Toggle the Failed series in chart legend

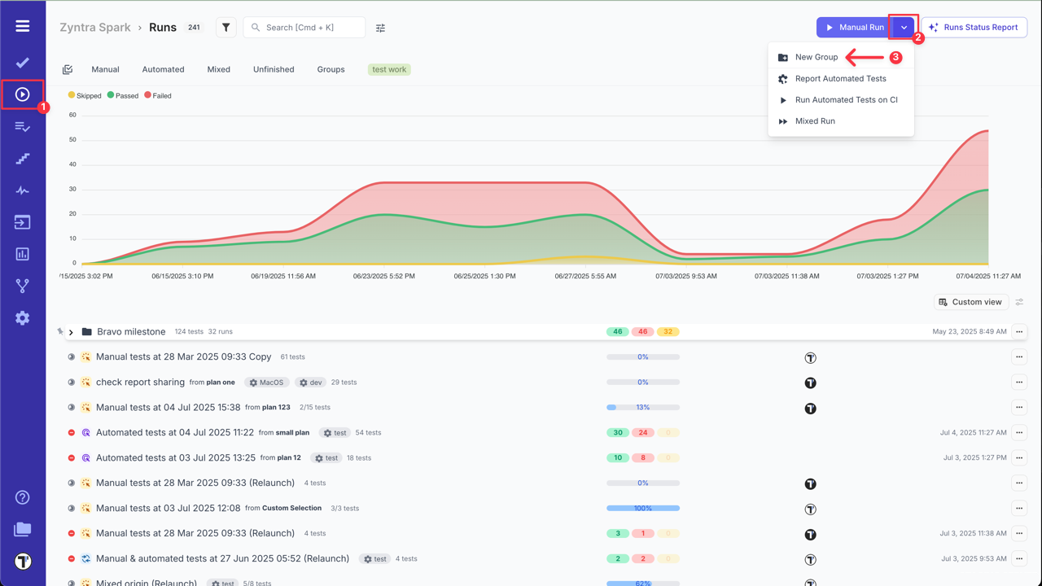(158, 96)
